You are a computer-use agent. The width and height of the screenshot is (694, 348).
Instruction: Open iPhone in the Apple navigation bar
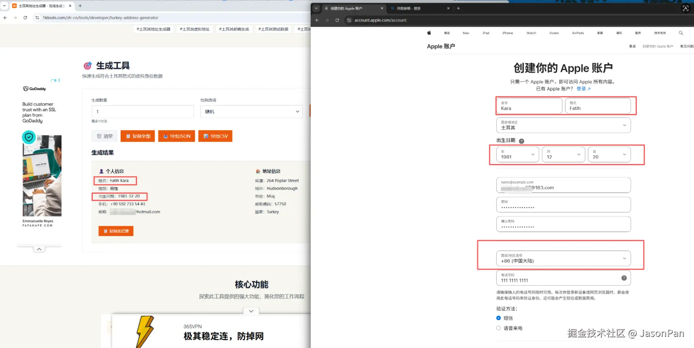pos(508,33)
